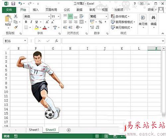Apply accounting number format

[92, 22]
